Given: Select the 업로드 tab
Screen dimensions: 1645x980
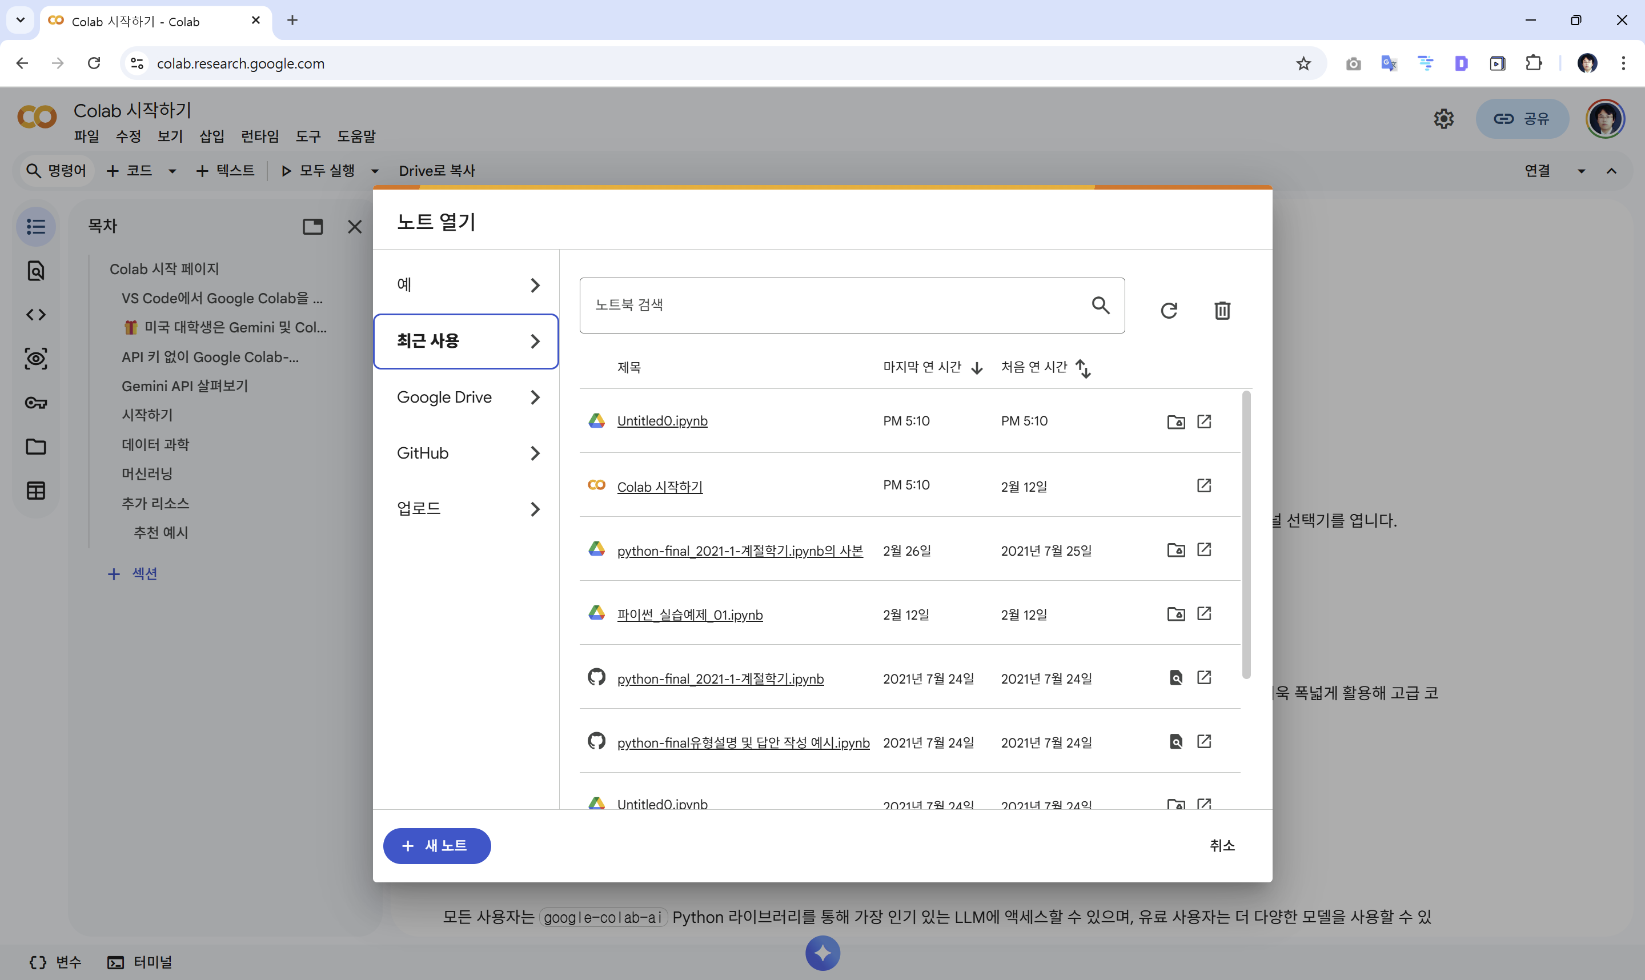Looking at the screenshot, I should point(466,508).
